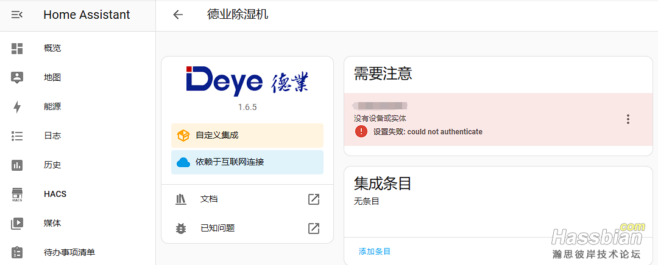The height and width of the screenshot is (265, 658).
Task: Open the 文档 documentation link
Action: (247, 199)
